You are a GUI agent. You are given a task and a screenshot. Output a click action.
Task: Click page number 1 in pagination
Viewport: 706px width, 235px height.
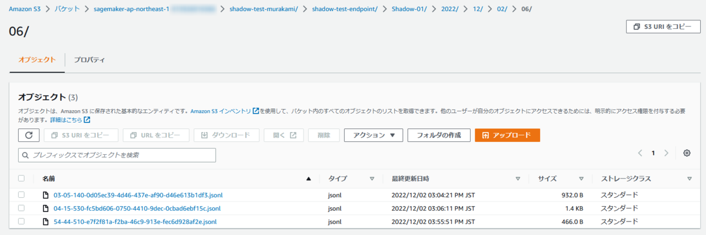tap(653, 153)
